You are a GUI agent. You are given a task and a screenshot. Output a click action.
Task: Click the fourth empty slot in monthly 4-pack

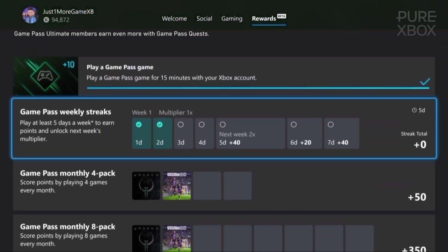click(x=238, y=186)
